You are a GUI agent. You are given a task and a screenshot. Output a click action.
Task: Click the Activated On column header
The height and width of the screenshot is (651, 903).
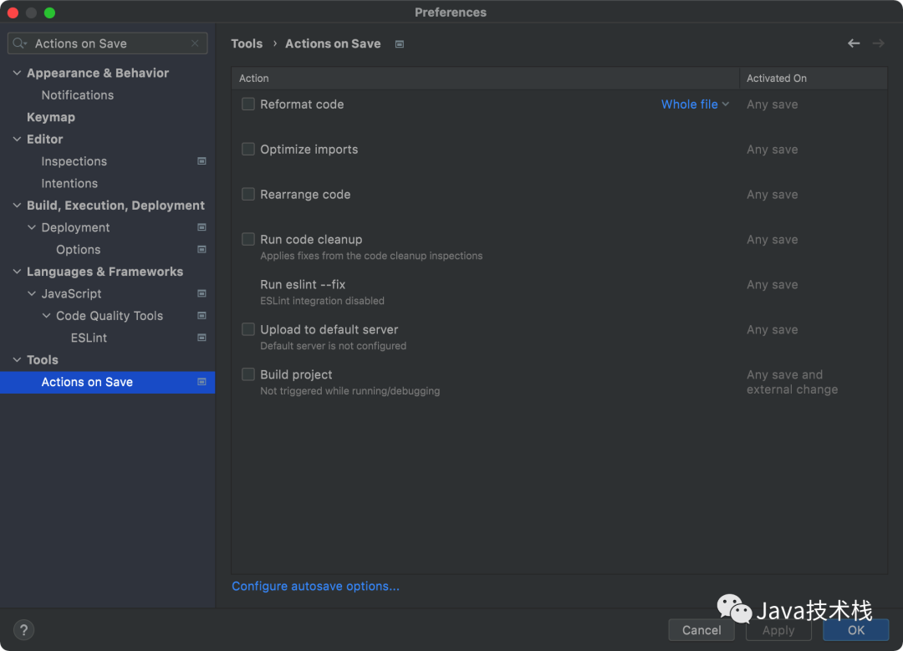pos(814,79)
